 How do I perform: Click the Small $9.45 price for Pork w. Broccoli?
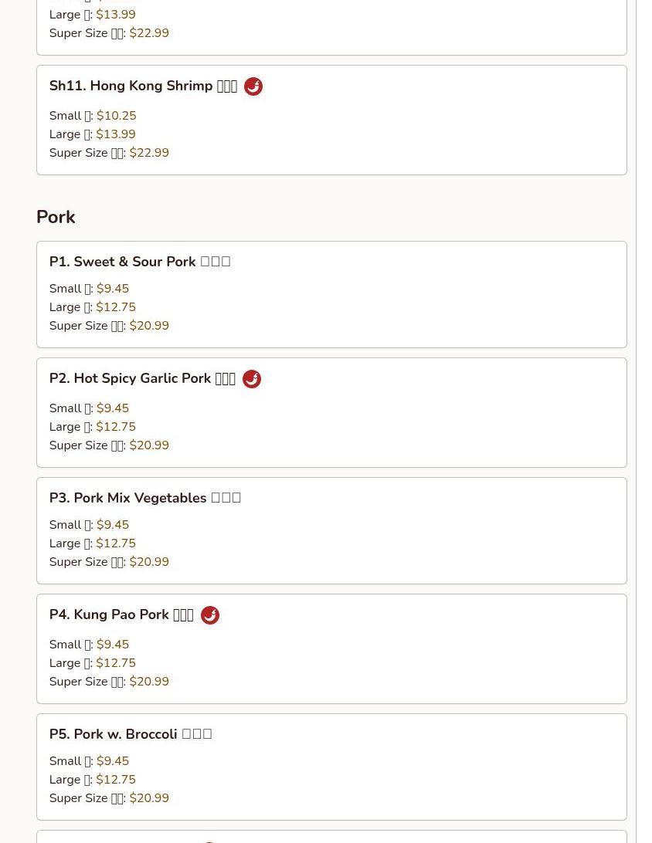click(x=113, y=761)
